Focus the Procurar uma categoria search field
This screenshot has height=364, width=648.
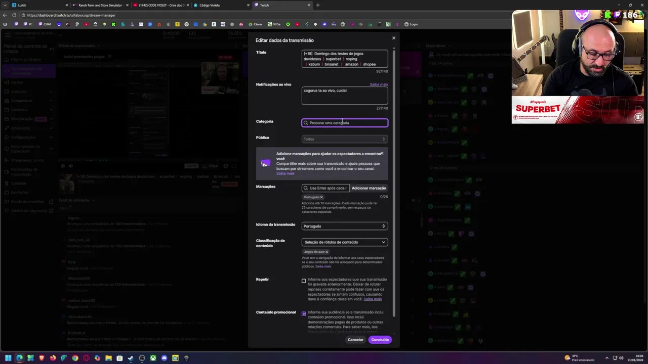click(345, 123)
